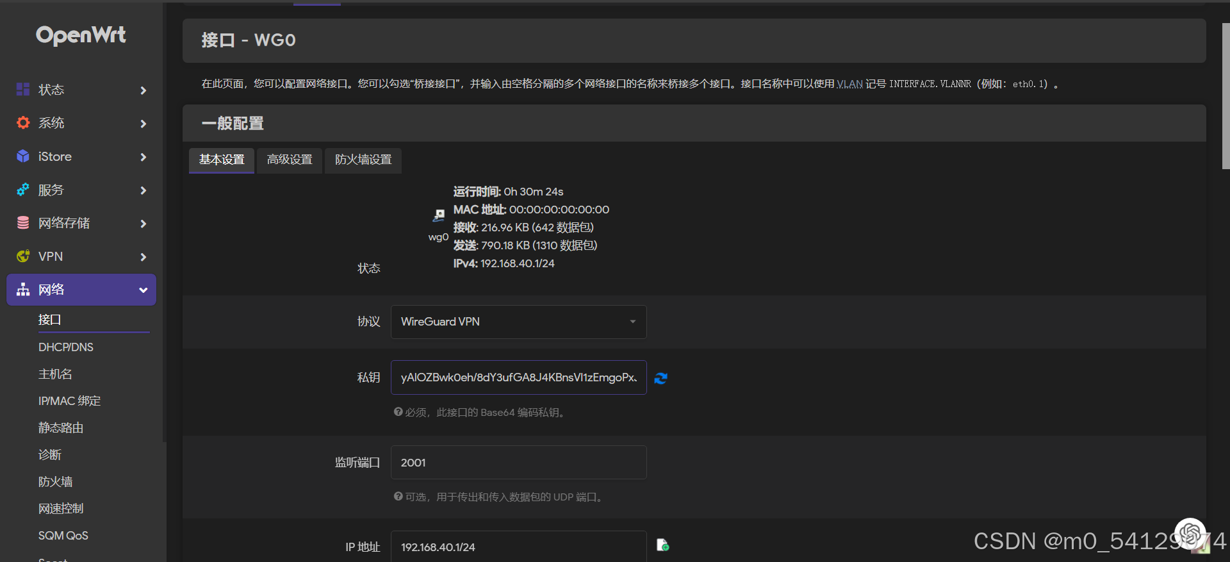Switch to the 高级设置 tab

tap(290, 160)
